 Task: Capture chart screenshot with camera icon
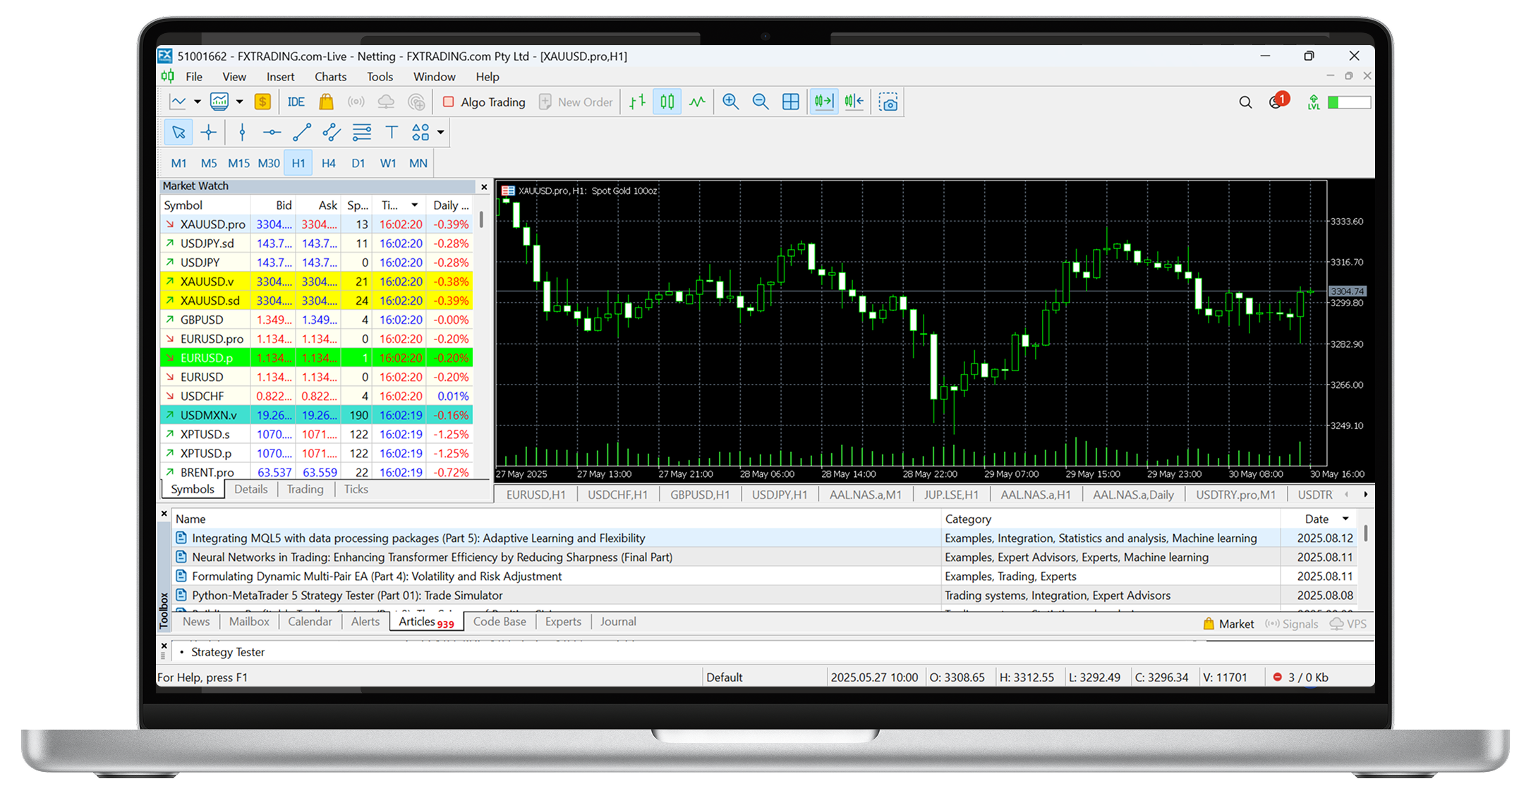888,102
